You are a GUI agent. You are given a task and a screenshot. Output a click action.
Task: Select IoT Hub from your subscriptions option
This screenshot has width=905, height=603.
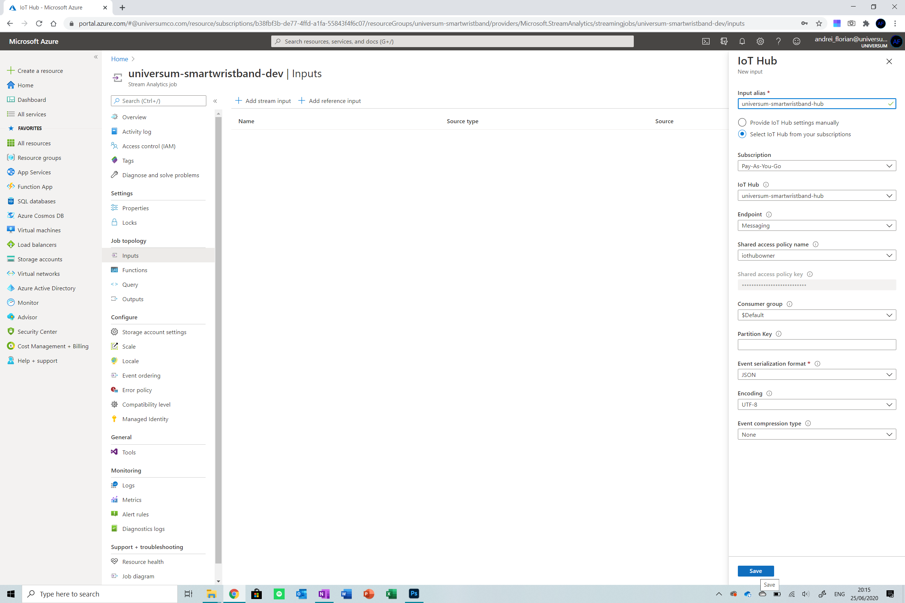point(742,134)
